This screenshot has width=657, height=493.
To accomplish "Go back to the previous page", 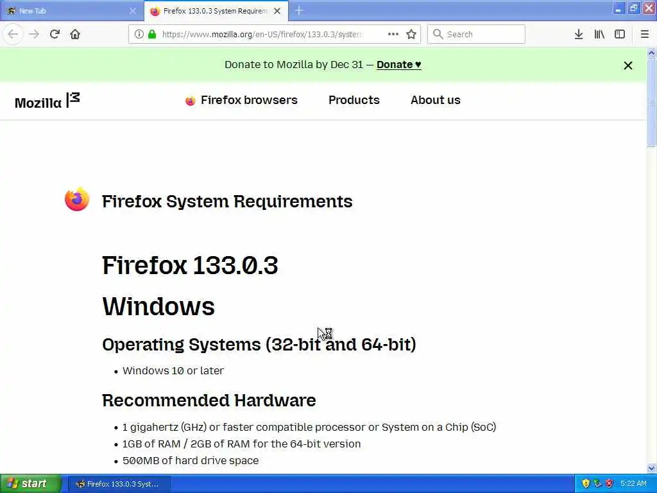I will [x=13, y=34].
